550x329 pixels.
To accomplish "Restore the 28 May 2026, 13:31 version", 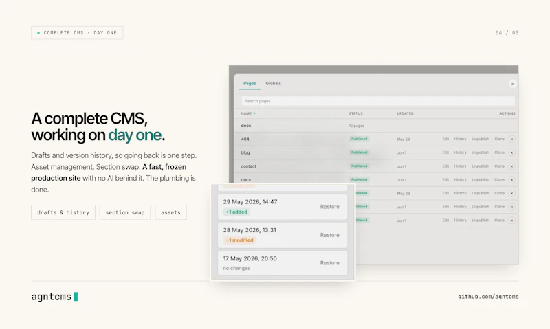I will 329,235.
